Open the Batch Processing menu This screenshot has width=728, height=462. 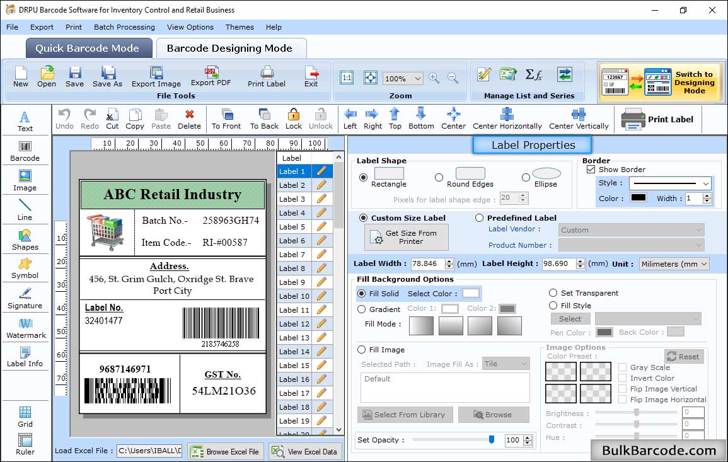tap(124, 27)
